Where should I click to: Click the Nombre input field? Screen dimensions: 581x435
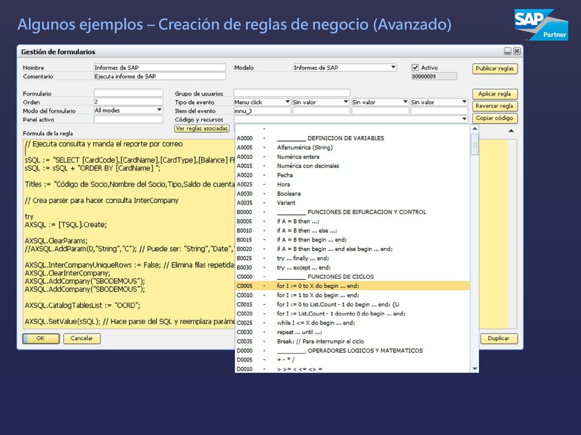[x=159, y=67]
